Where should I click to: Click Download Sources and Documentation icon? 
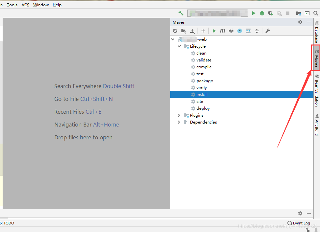tap(193, 31)
